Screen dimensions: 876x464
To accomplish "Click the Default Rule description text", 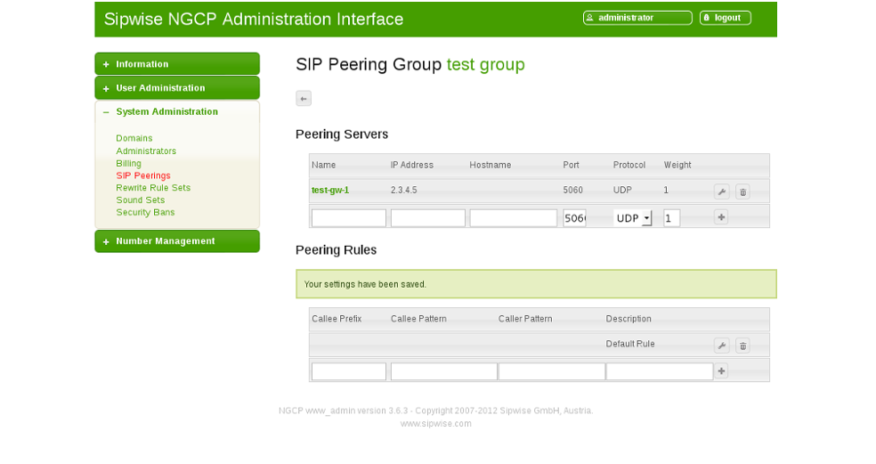I will pyautogui.click(x=630, y=344).
